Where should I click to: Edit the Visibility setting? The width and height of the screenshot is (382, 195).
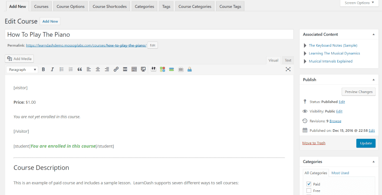pos(339,111)
